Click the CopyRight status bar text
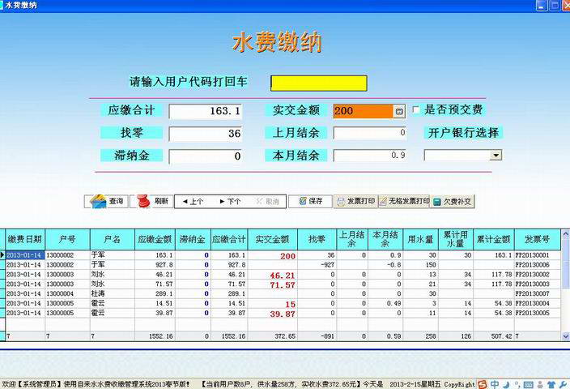 [x=460, y=384]
